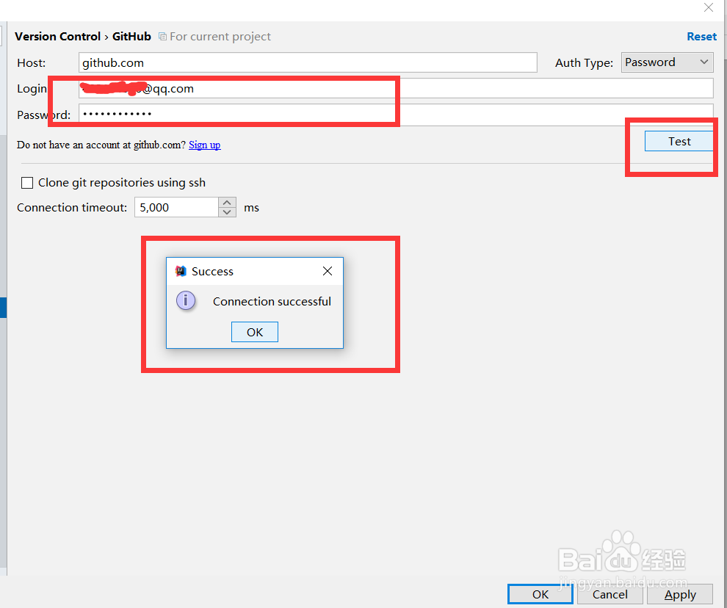Click the Reset link
Image resolution: width=727 pixels, height=608 pixels.
(x=701, y=37)
